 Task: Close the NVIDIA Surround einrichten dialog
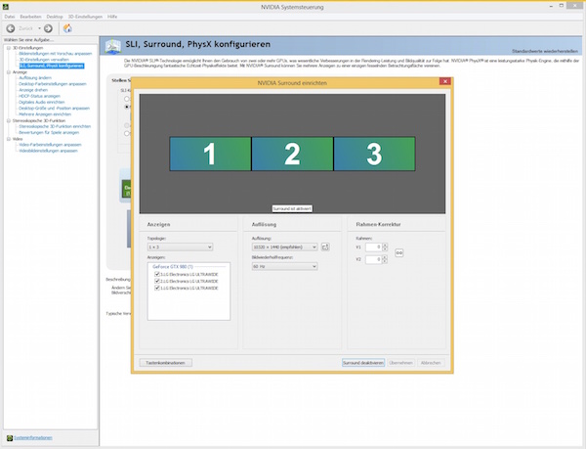444,81
